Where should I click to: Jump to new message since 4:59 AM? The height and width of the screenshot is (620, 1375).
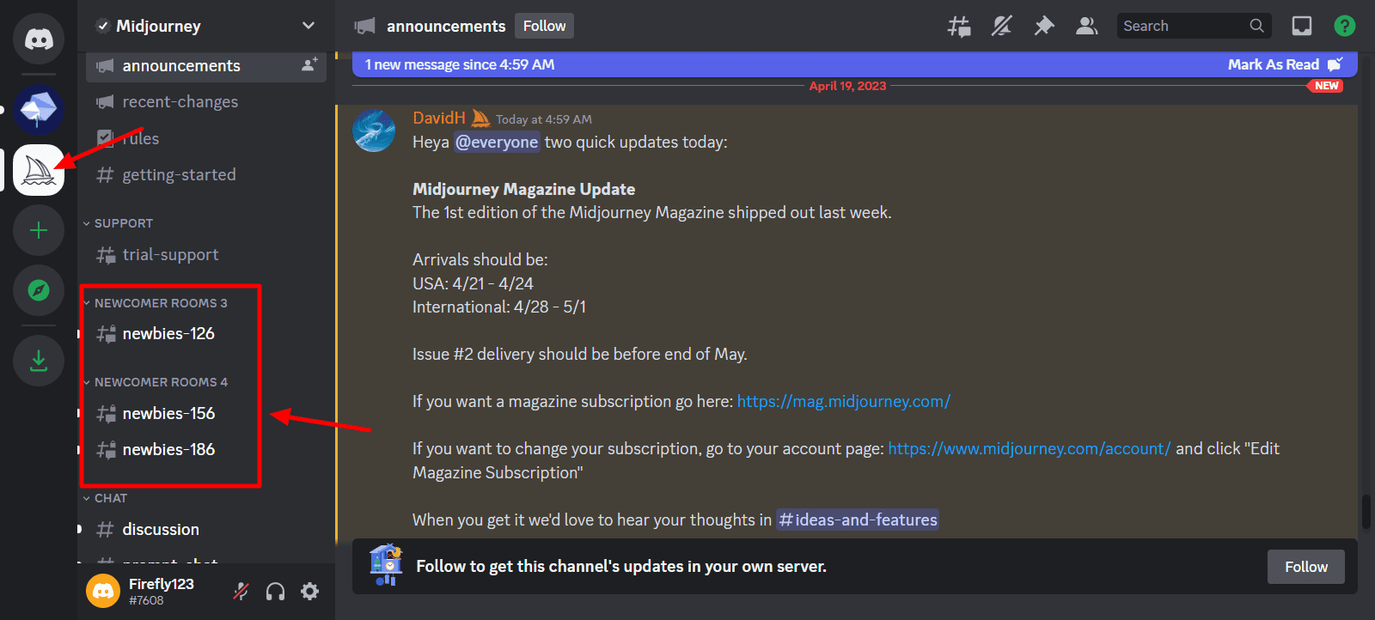click(460, 64)
